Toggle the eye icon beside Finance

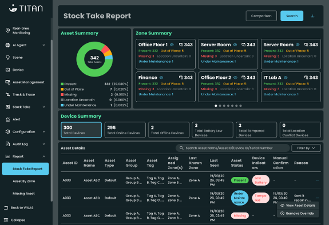(161, 78)
